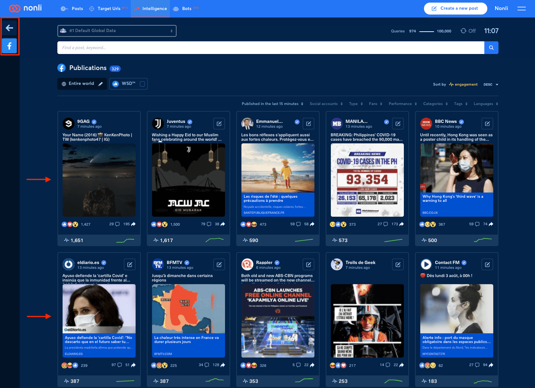Open the Target Urls tab

point(108,9)
